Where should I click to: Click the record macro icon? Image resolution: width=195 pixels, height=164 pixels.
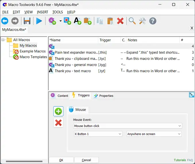click(x=67, y=21)
